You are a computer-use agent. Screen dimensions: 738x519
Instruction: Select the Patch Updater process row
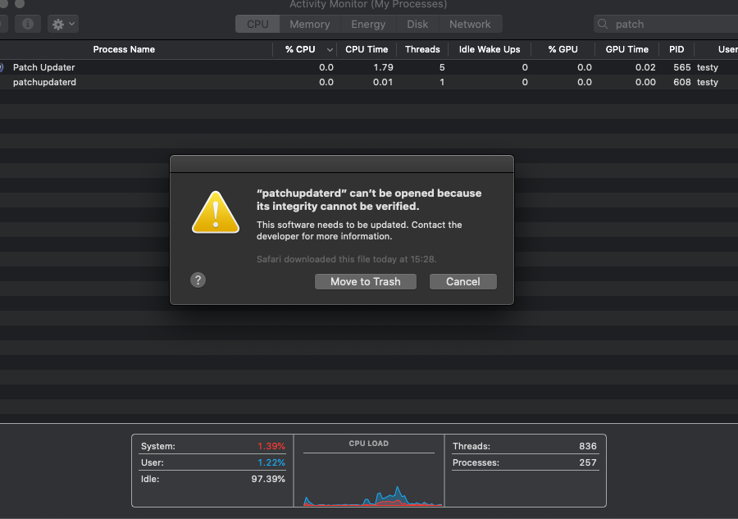click(x=369, y=67)
